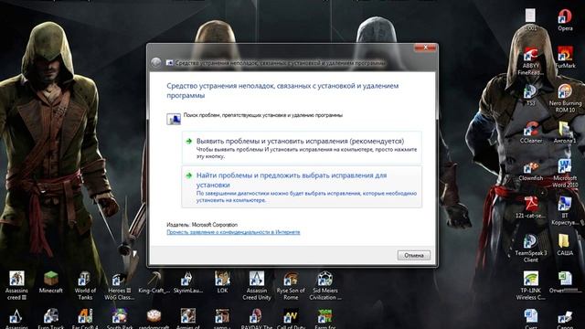Viewport: 585px width, 329px height.
Task: Launch Assassin Creed Unity
Action: [257, 285]
